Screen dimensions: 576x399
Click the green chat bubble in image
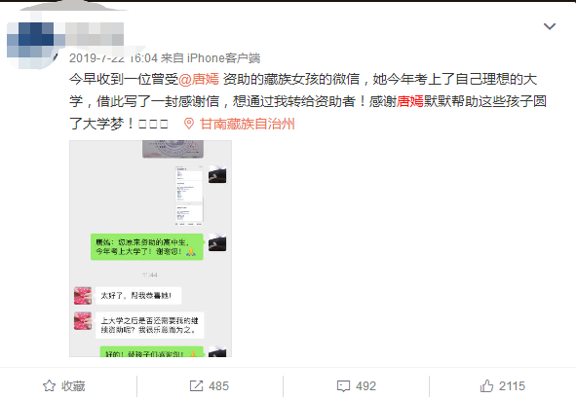(x=147, y=247)
